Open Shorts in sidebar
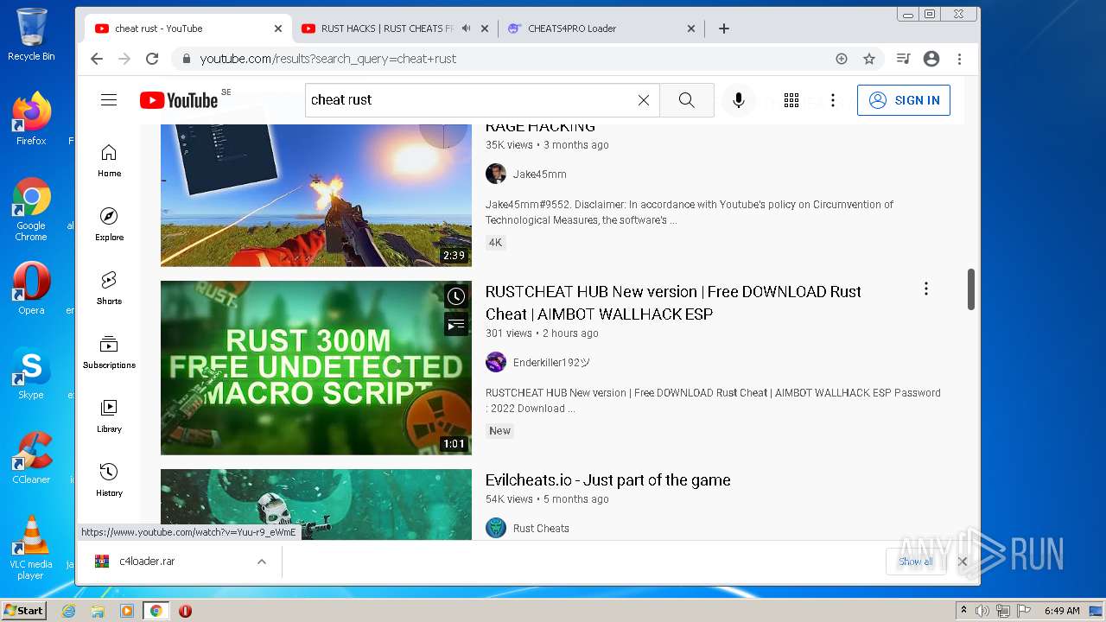This screenshot has width=1106, height=622. point(109,289)
